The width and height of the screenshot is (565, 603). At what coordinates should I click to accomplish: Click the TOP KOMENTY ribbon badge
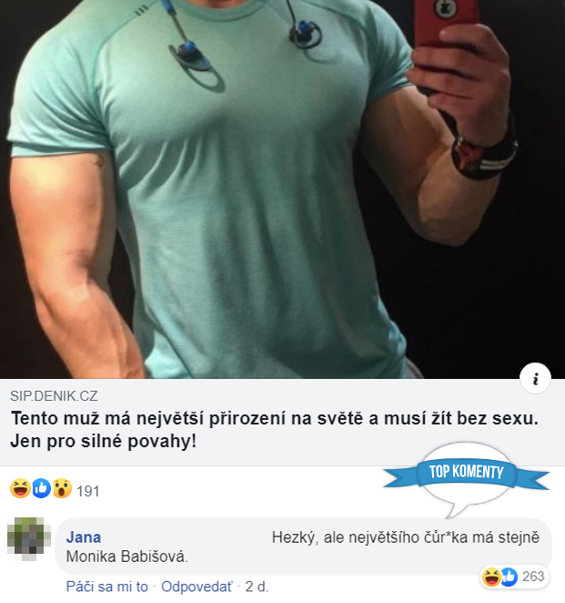(466, 473)
